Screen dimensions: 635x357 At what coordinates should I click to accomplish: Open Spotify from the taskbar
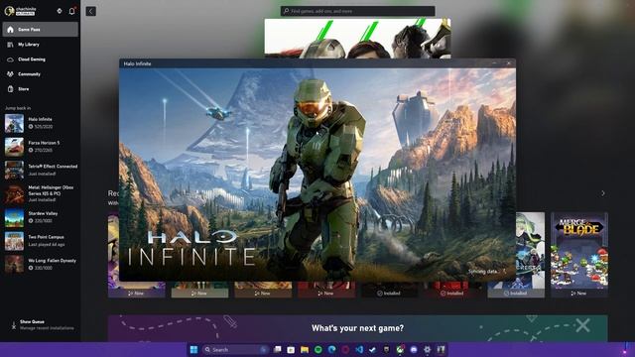coord(318,350)
